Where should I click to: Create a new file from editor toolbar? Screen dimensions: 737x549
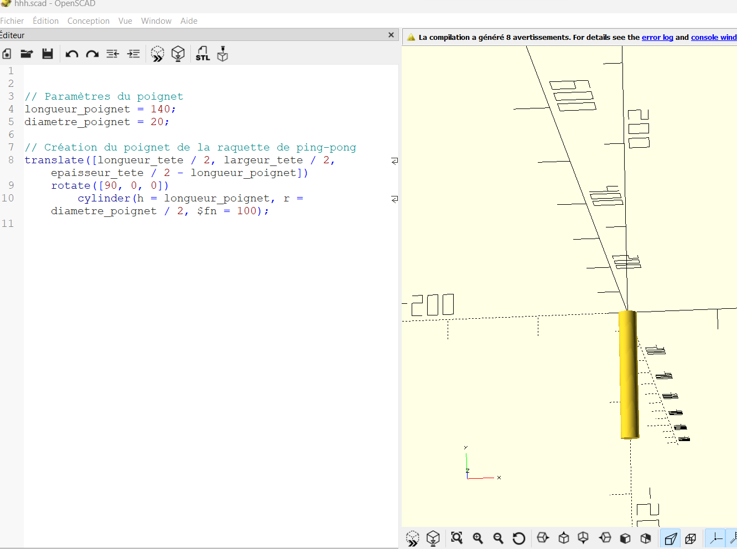coord(7,54)
